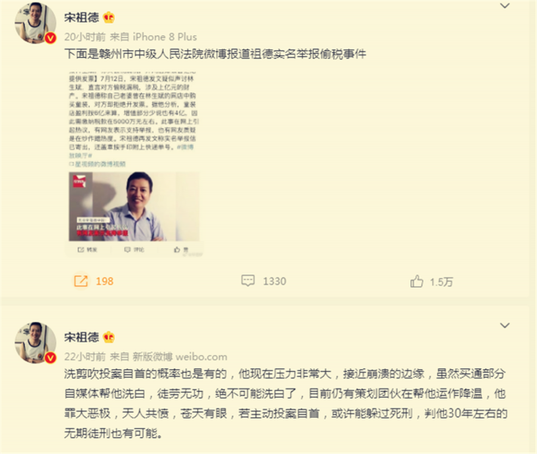Open the 新版微博 weibo.com source link
Screen dimensions: 537x454
click(180, 357)
